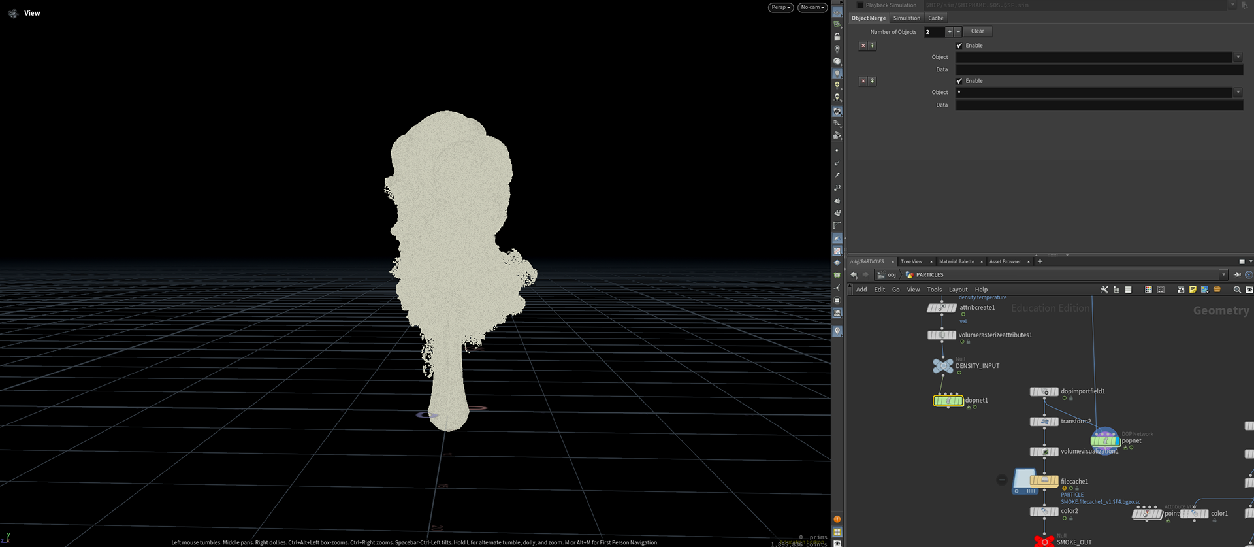Switch to the Simulation tab
Image resolution: width=1254 pixels, height=547 pixels.
click(x=907, y=18)
